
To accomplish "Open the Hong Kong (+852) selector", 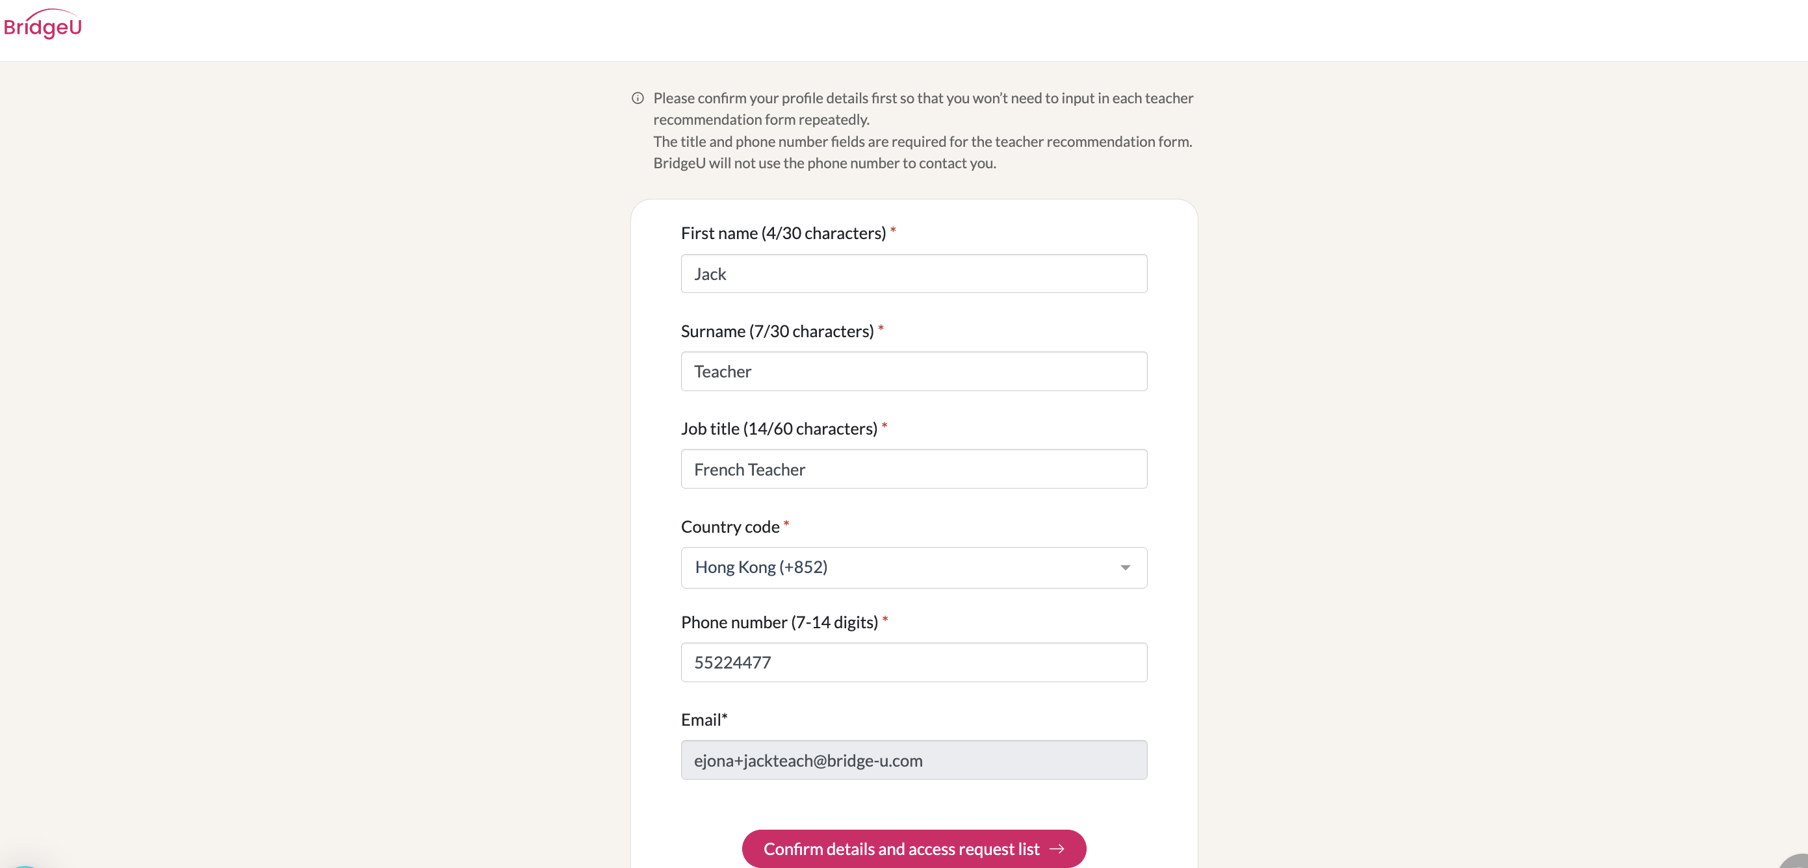I will (x=914, y=568).
